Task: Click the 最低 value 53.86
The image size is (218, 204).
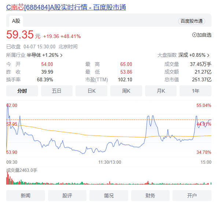Action: [x=126, y=72]
